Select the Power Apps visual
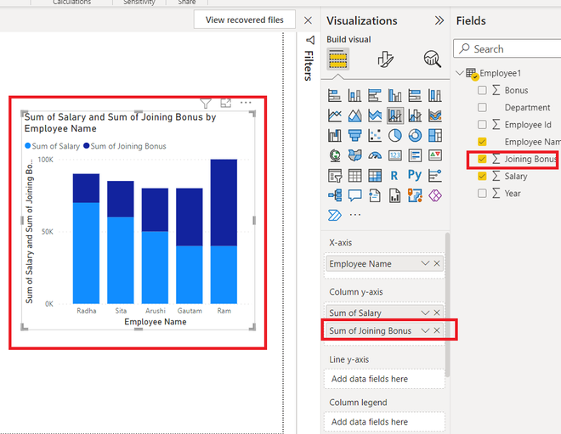Viewport: 561px width, 434px height. [435, 196]
